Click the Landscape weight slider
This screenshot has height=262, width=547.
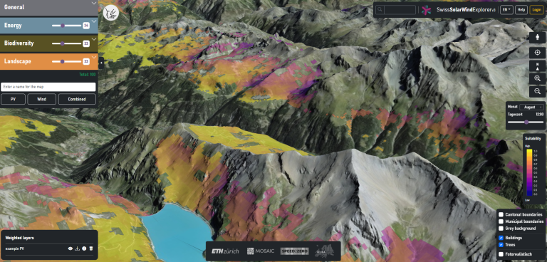point(67,61)
